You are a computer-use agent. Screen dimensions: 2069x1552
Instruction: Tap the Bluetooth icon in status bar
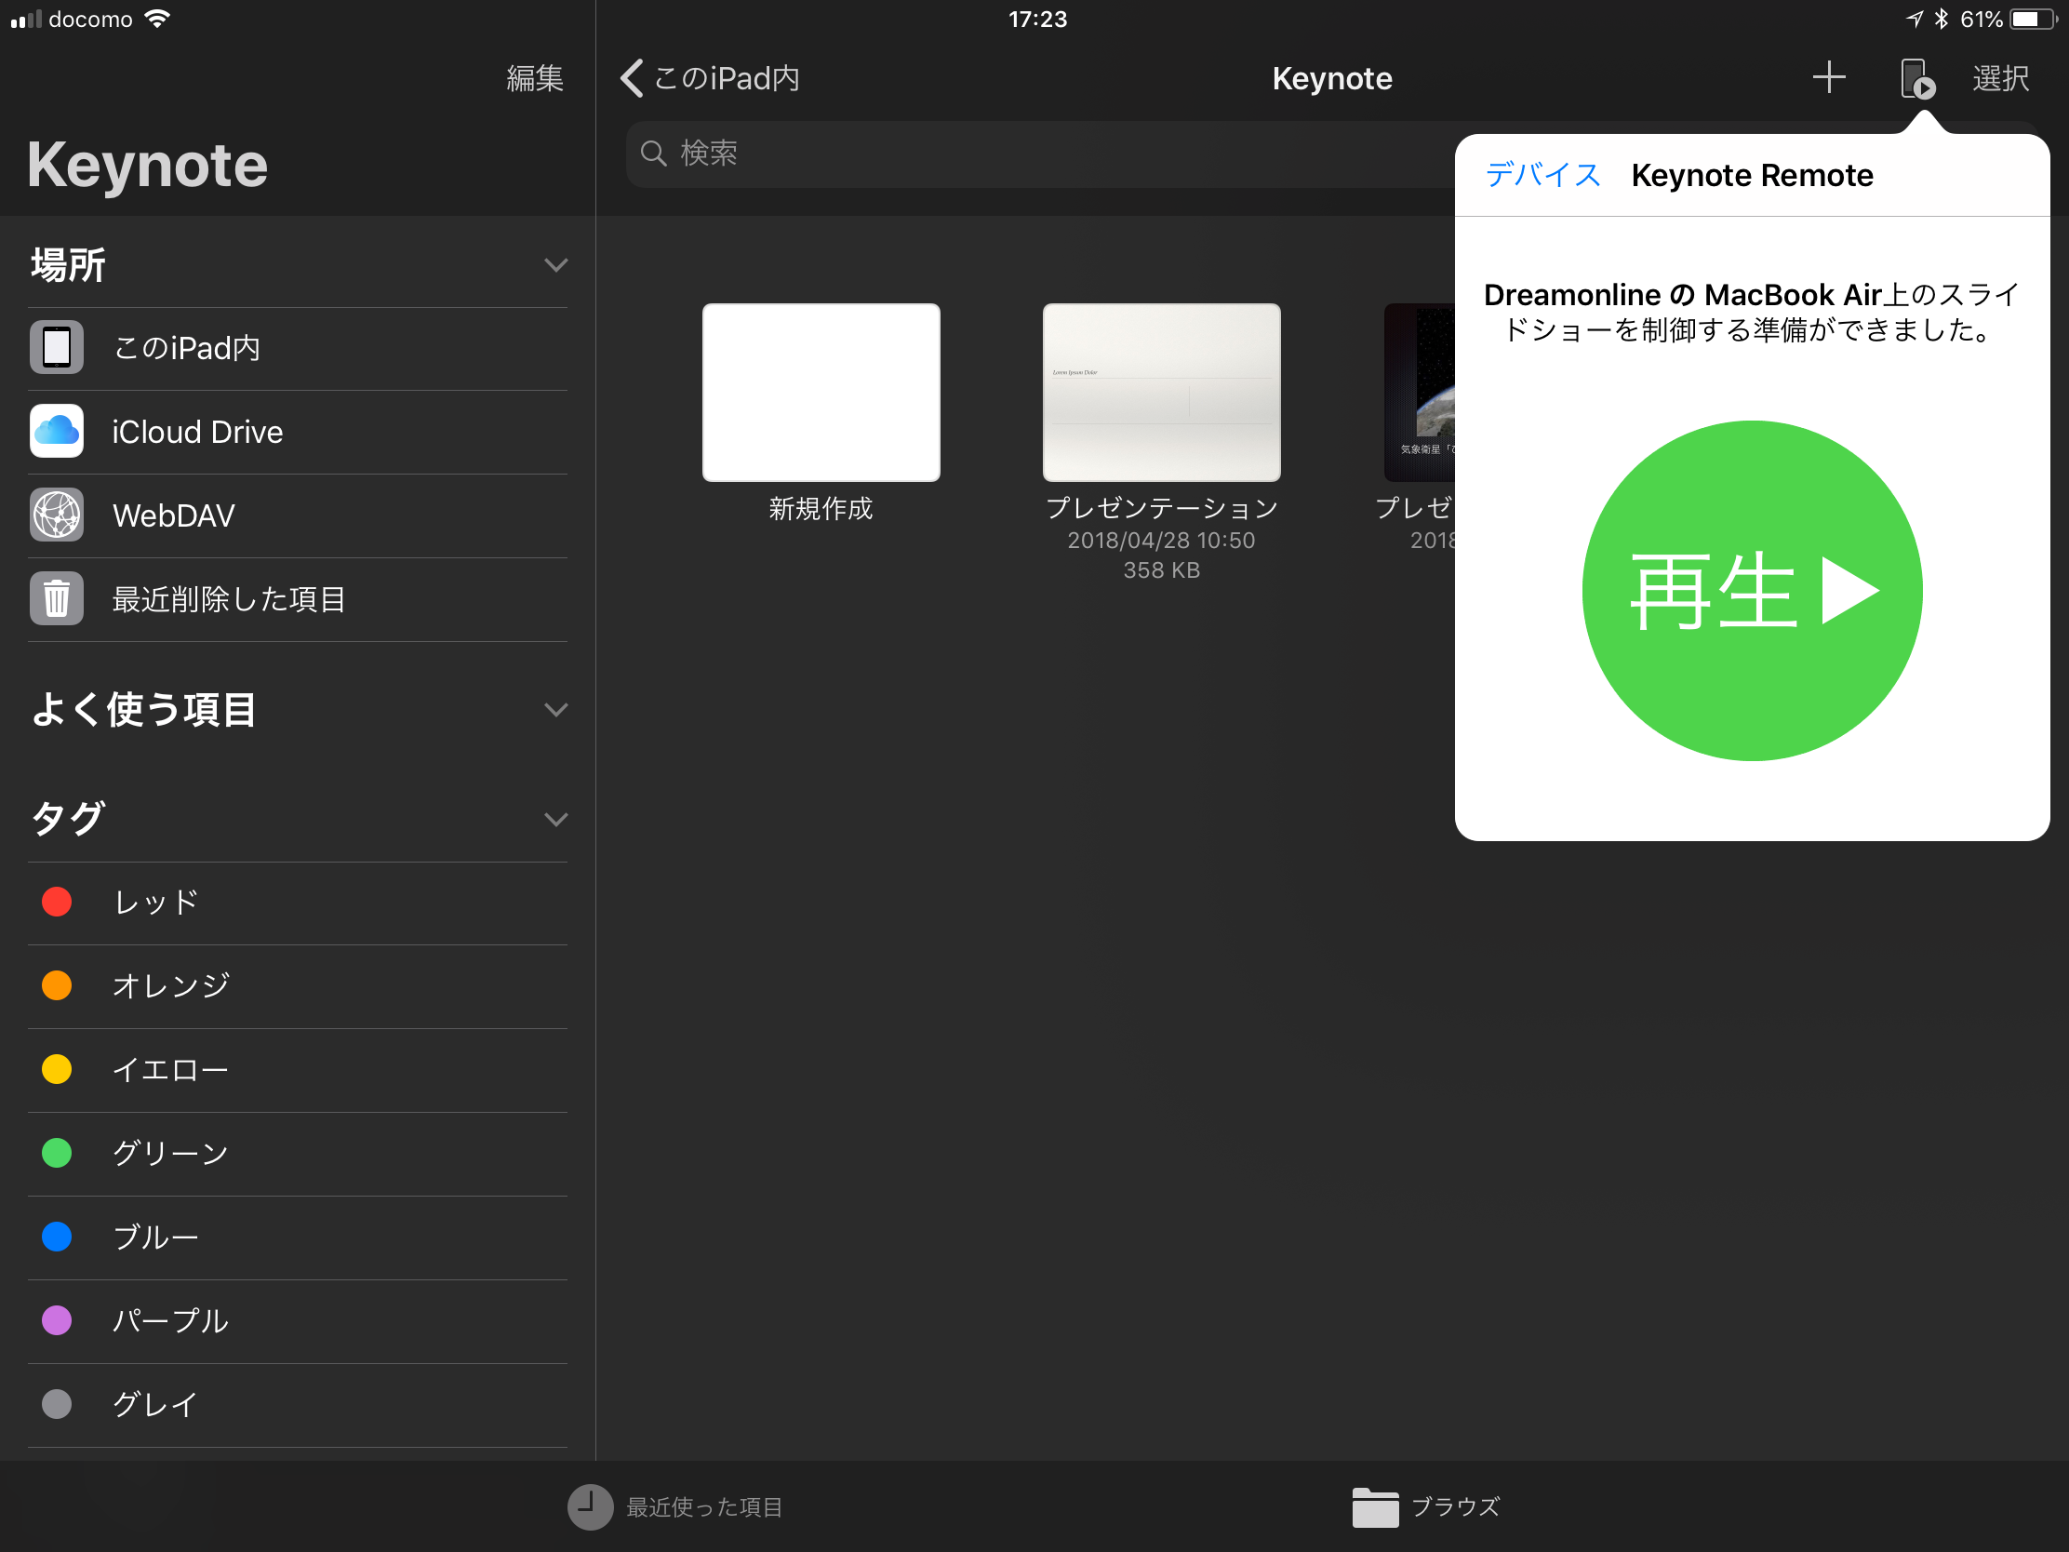click(x=1942, y=20)
